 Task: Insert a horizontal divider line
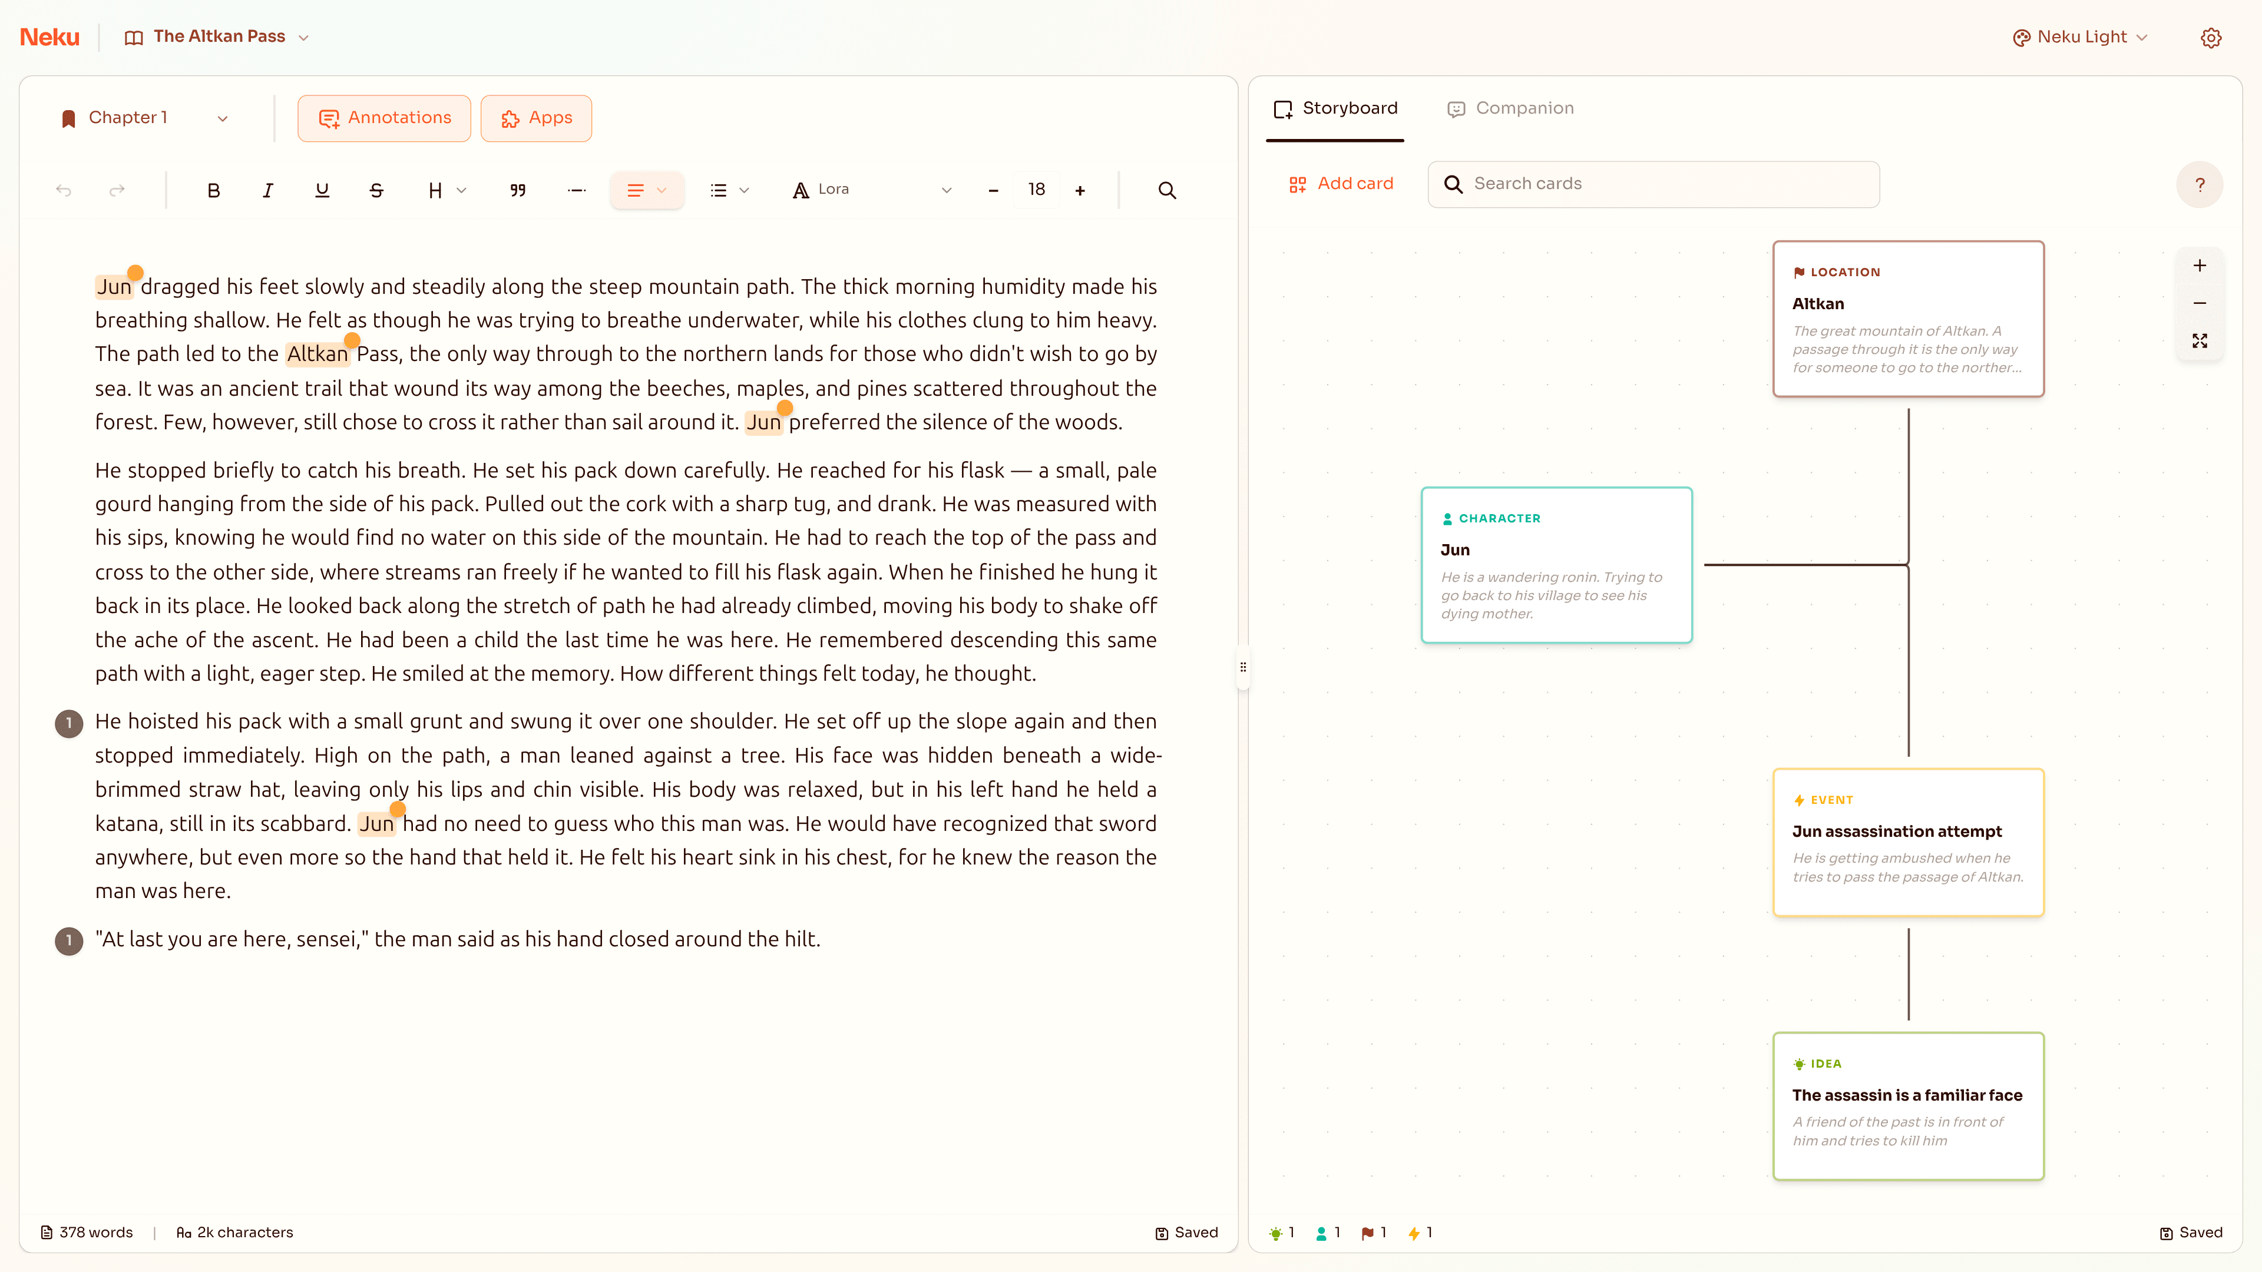coord(576,190)
